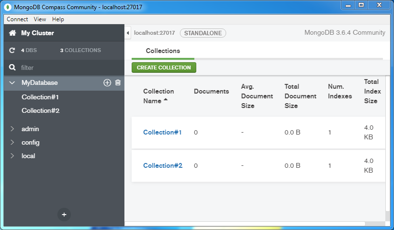Viewport: 394px width, 230px height.
Task: Select Collection#1 in the sidebar tree
Action: [40, 97]
